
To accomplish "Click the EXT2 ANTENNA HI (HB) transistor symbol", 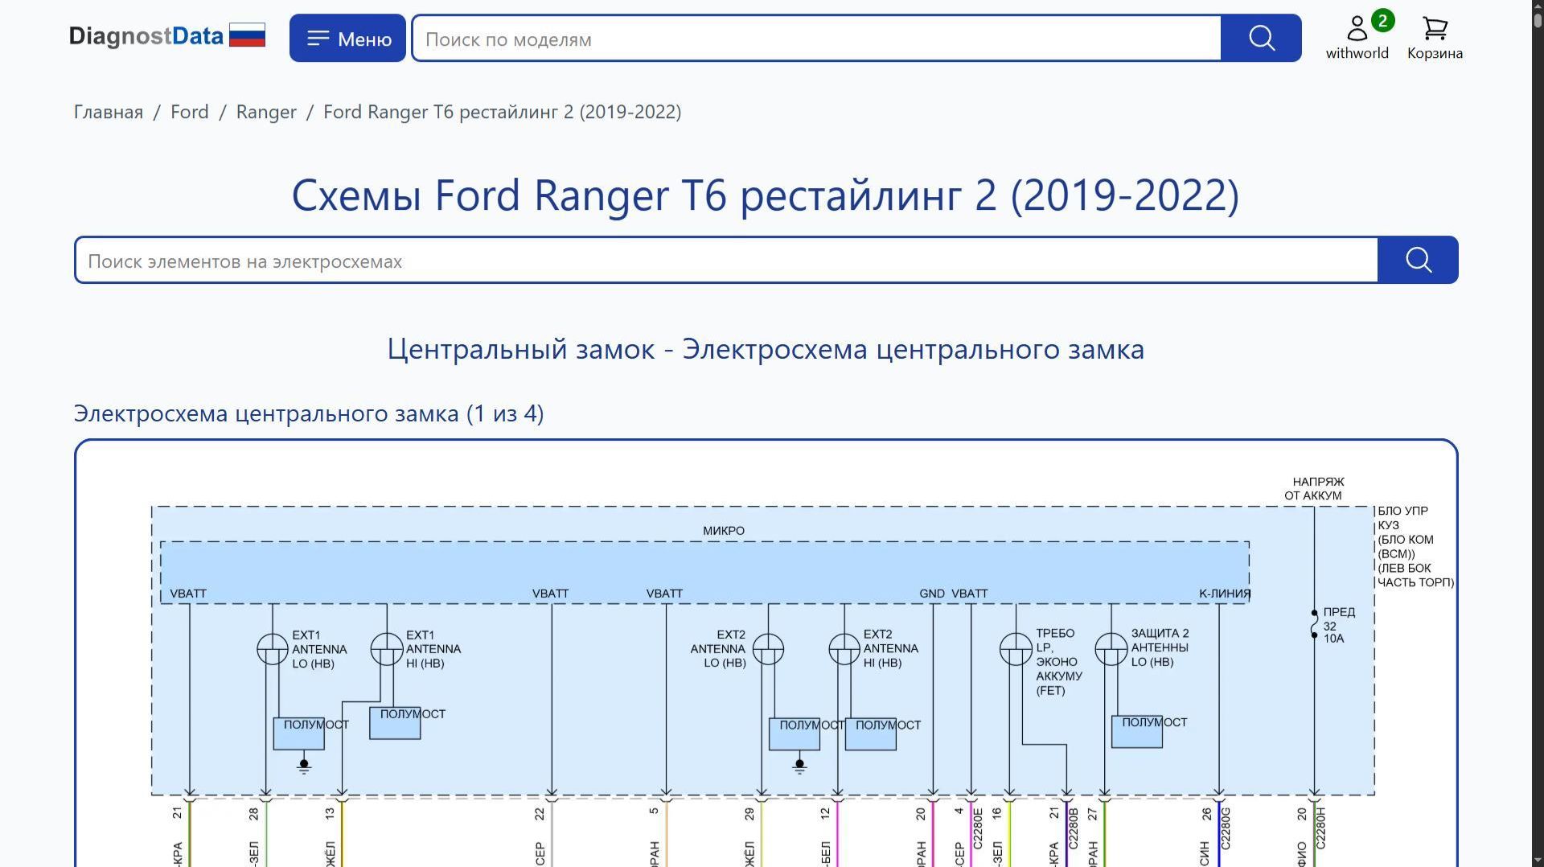I will 844,649.
